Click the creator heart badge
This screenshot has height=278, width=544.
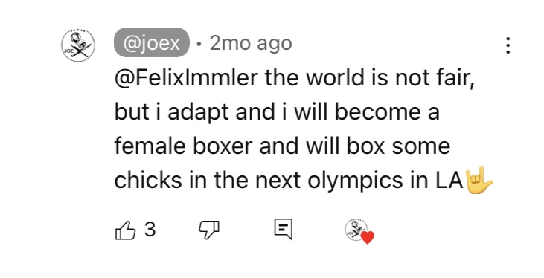(359, 232)
